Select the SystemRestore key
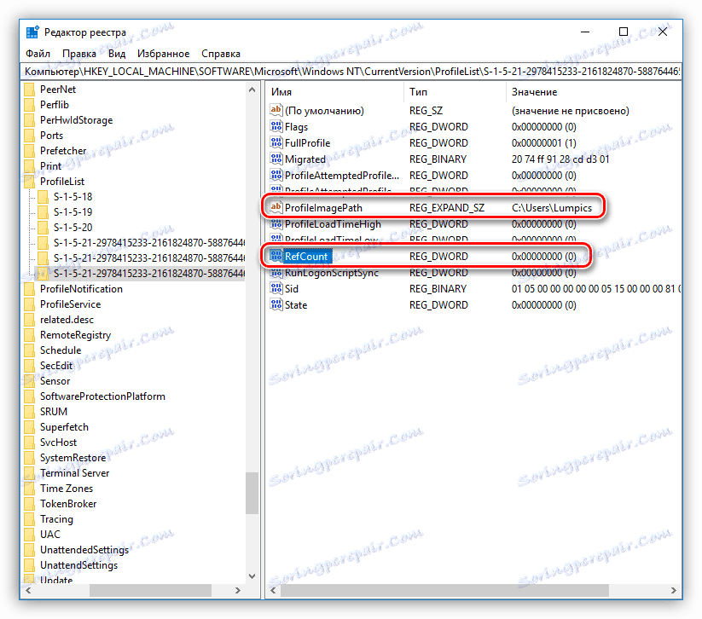The width and height of the screenshot is (702, 619). pyautogui.click(x=73, y=458)
